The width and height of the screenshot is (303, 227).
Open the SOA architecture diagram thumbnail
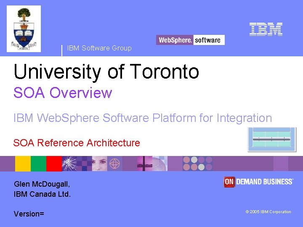pos(272,140)
